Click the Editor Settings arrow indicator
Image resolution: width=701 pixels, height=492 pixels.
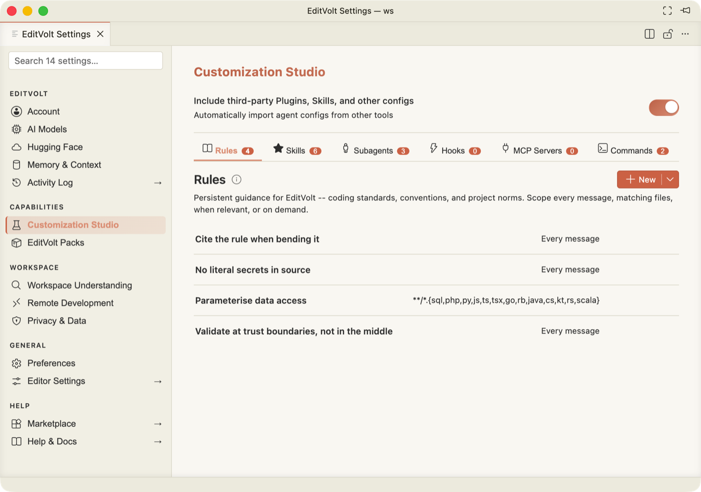coord(158,381)
